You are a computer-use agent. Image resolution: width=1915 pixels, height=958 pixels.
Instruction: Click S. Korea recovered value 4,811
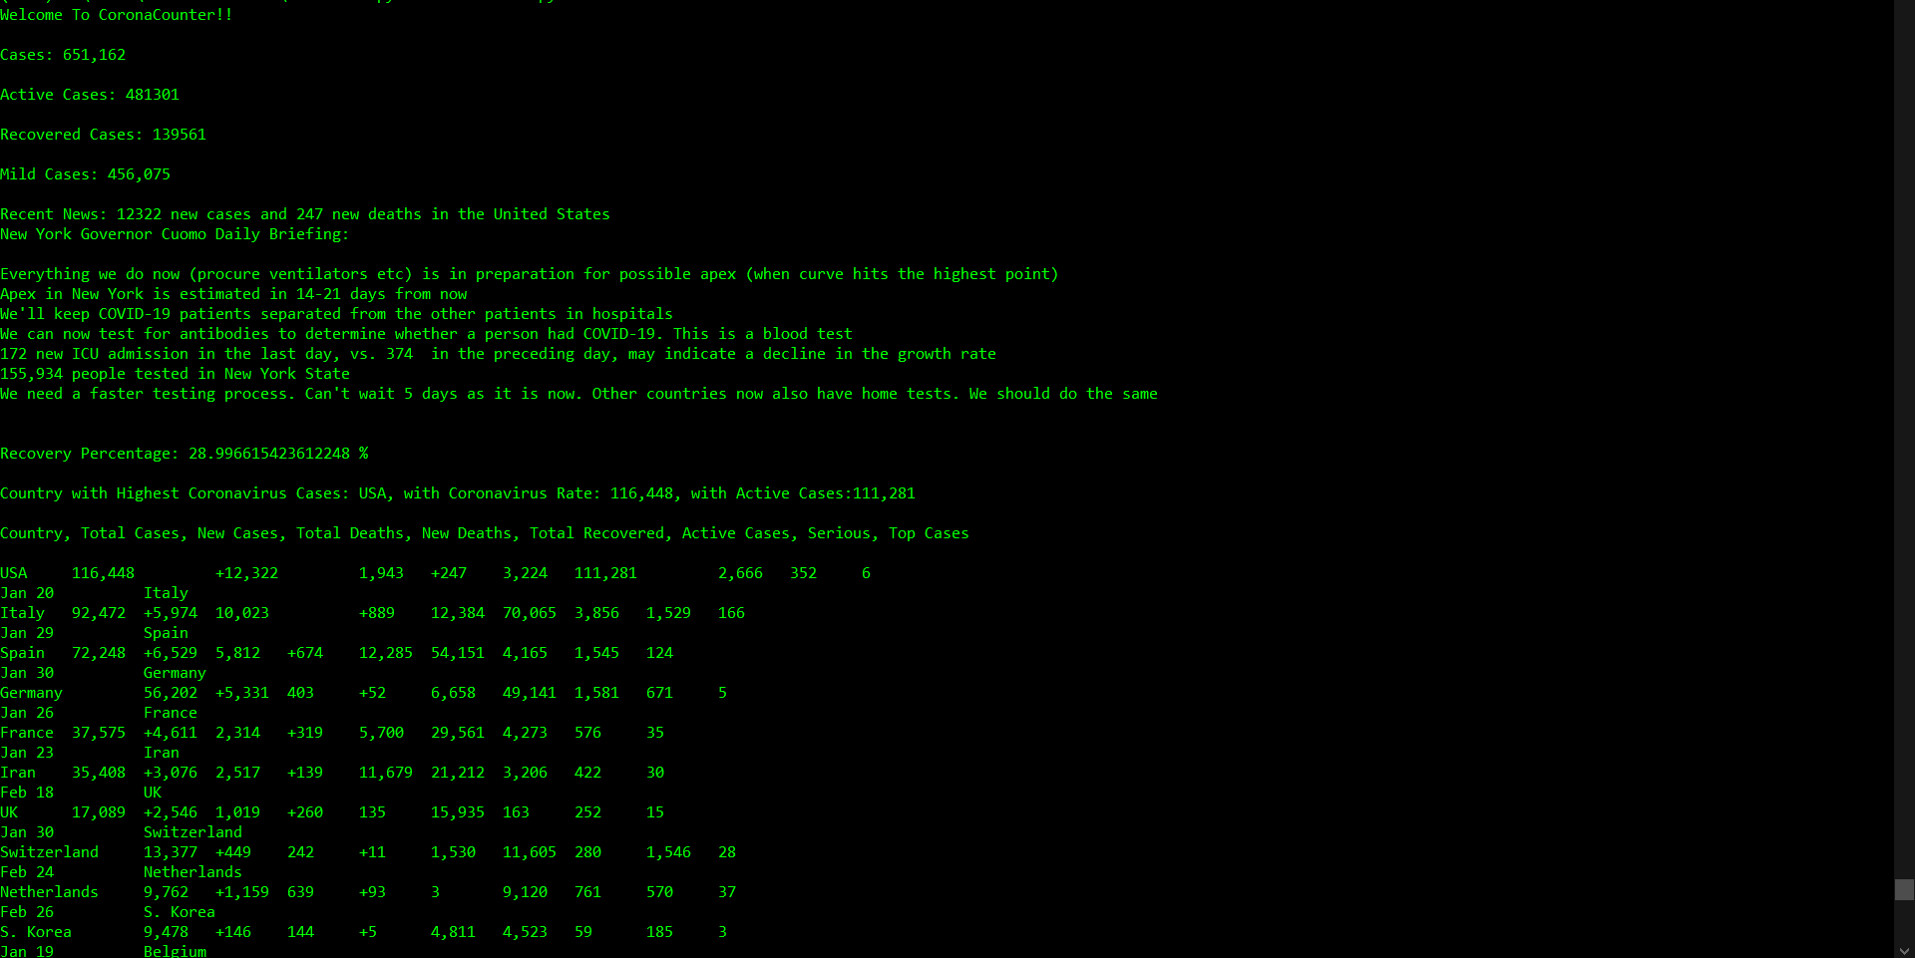(453, 932)
